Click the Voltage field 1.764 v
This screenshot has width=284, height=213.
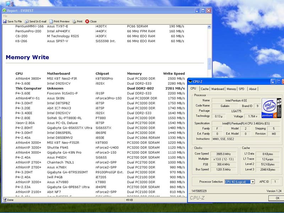coord(252,116)
